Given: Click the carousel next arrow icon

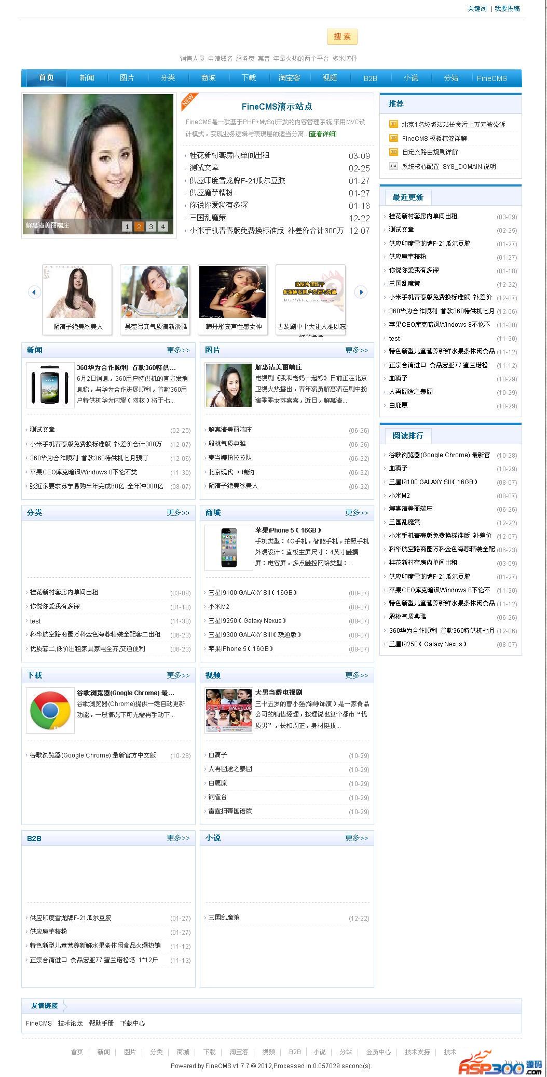Looking at the screenshot, I should click(361, 292).
